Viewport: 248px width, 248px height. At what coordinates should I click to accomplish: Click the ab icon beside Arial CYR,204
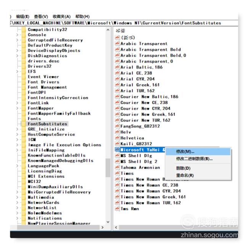(117, 79)
